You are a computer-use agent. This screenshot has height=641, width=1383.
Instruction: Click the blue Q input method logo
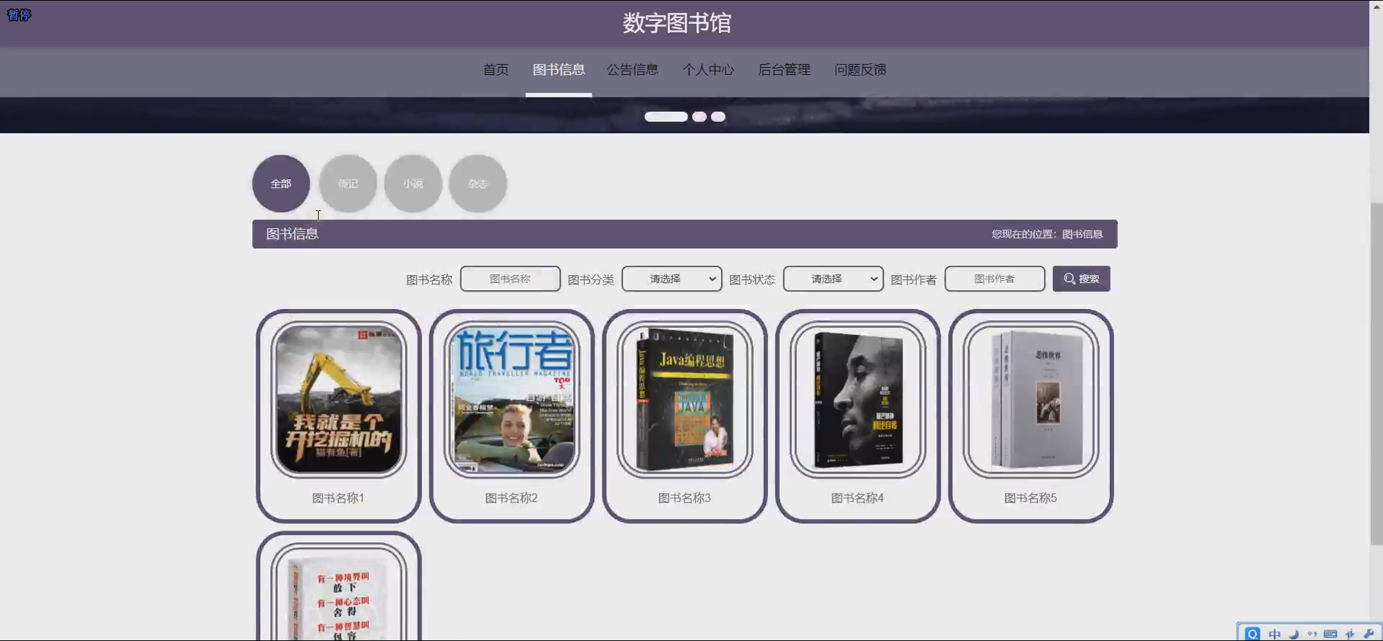point(1252,634)
